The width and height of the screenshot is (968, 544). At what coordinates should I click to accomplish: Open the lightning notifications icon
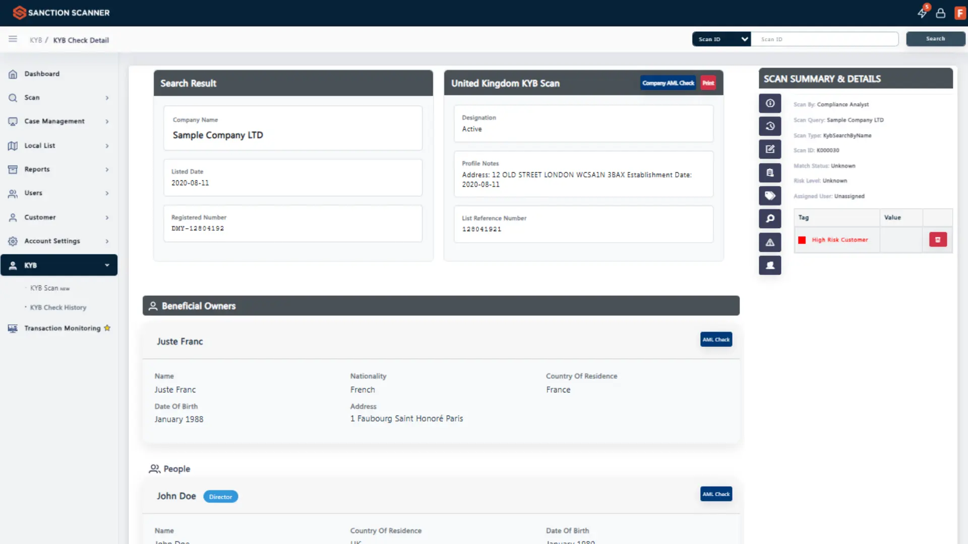point(922,13)
